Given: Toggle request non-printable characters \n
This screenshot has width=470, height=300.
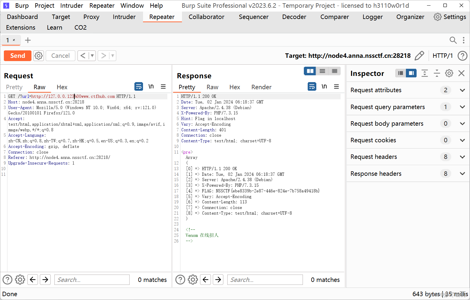Looking at the screenshot, I should [151, 87].
